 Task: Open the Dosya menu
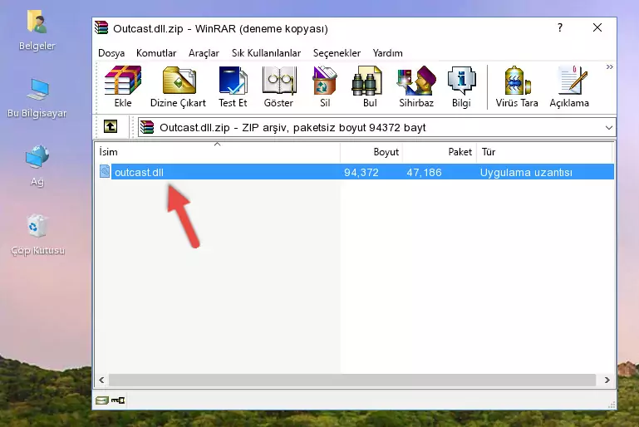(x=111, y=53)
